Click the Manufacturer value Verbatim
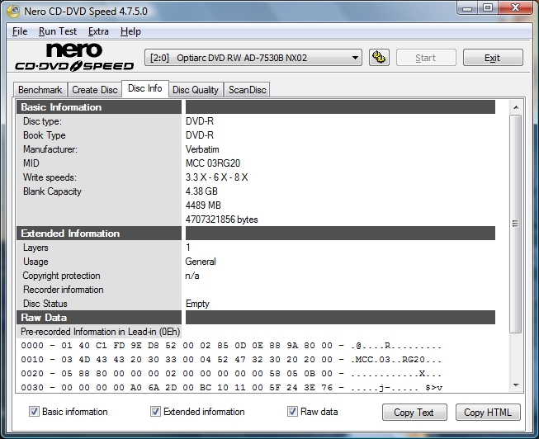539x439 pixels. tap(202, 149)
